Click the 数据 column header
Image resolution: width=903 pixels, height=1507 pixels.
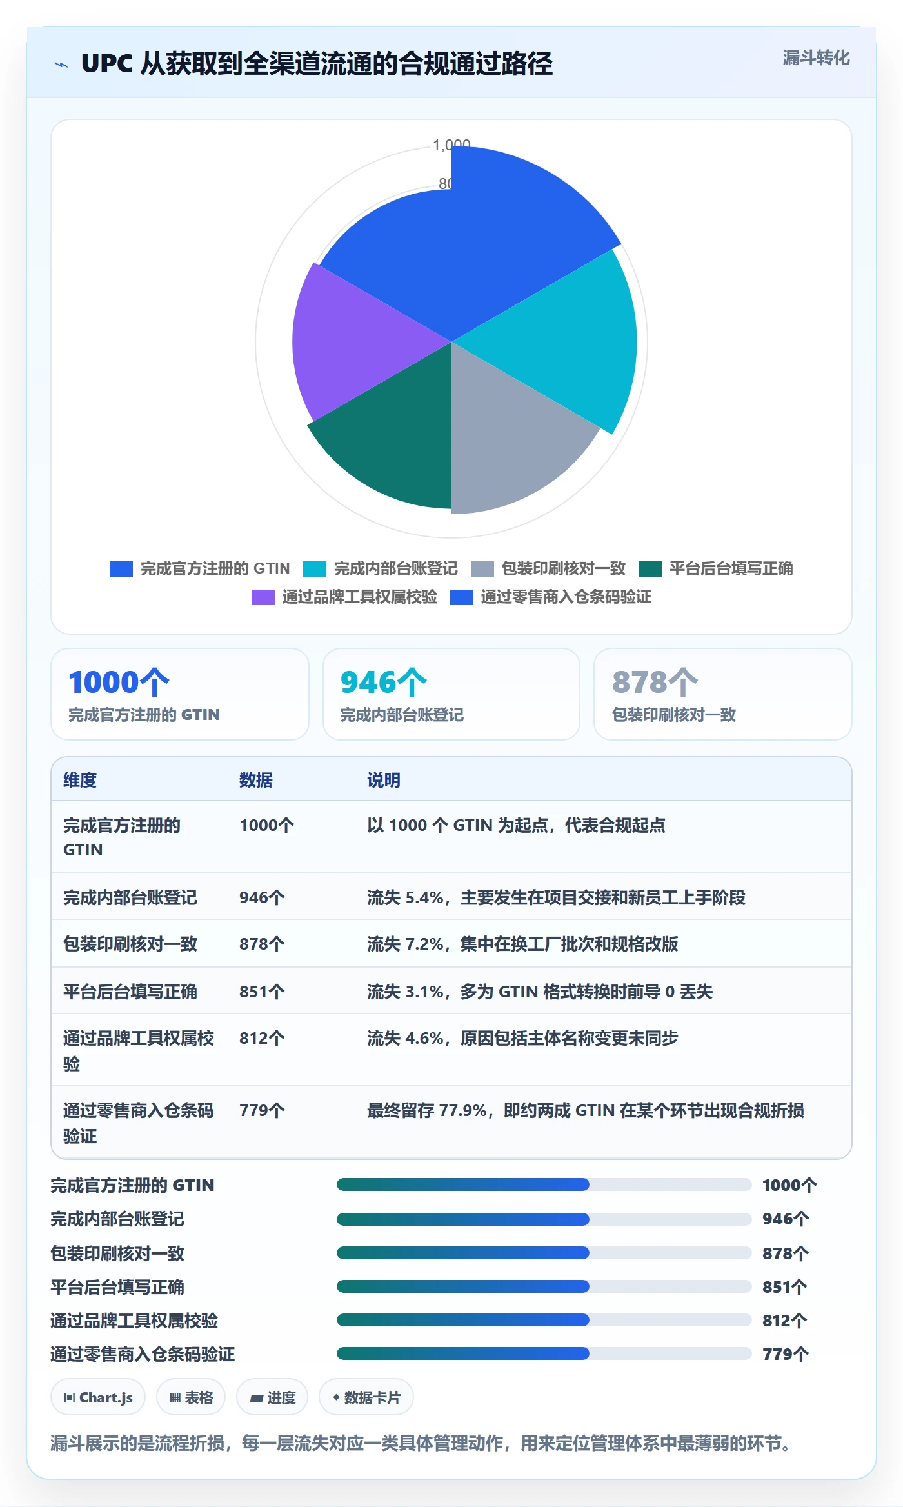[x=256, y=780]
